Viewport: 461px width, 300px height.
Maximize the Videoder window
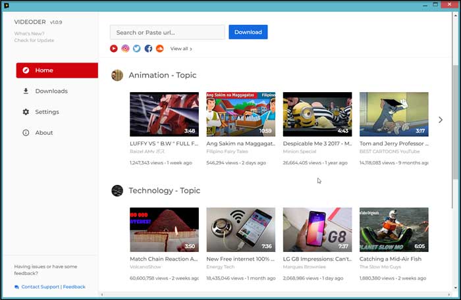[x=435, y=5]
